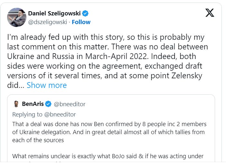The image size is (226, 163).
Task: Click Daniel Szeligowski's verified badge
Action: click(x=85, y=13)
